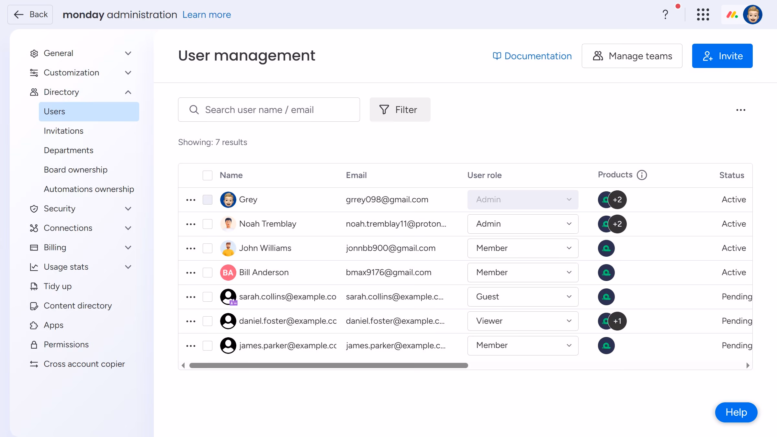Click the horizontal scrollbar thumb under table
Screen dimensions: 777x437
pyautogui.click(x=329, y=365)
